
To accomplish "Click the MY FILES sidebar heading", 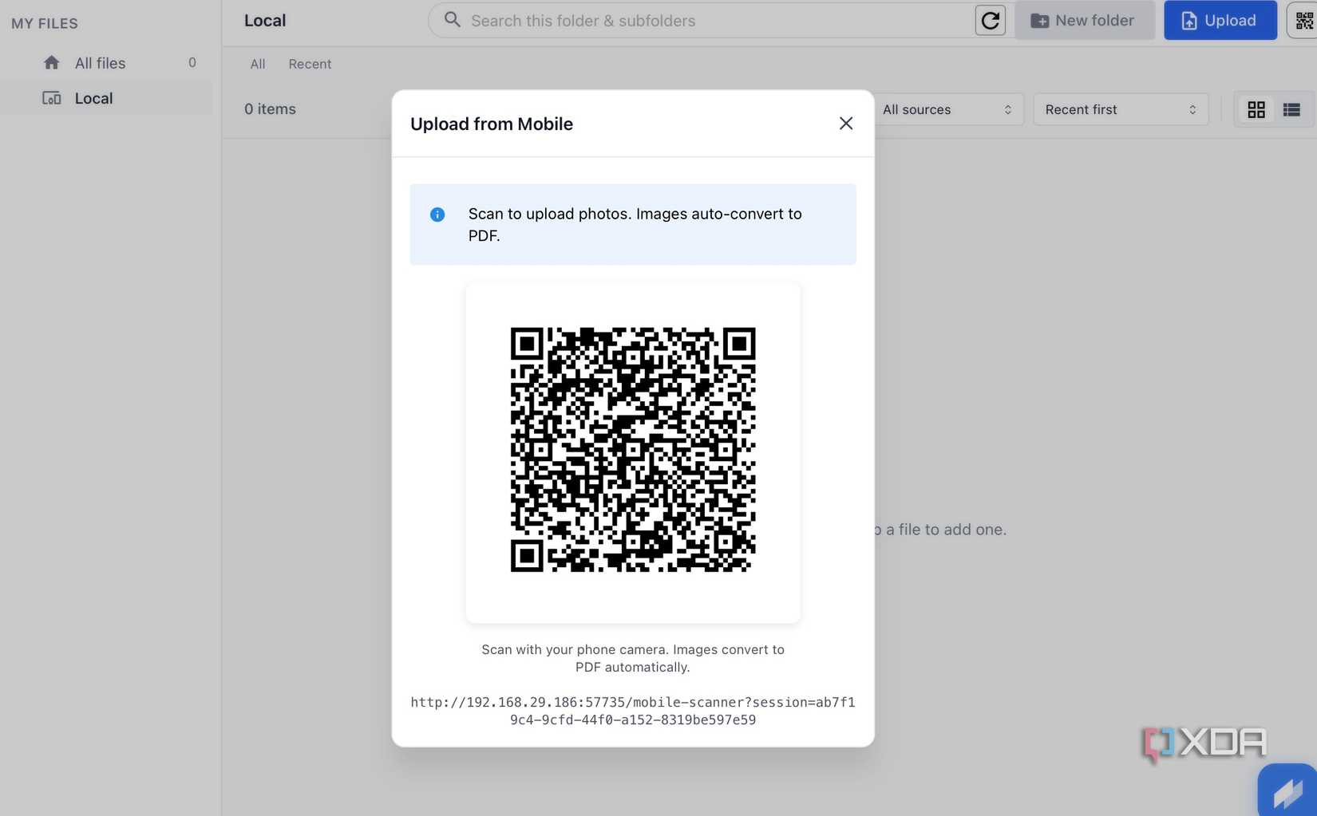I will click(45, 23).
